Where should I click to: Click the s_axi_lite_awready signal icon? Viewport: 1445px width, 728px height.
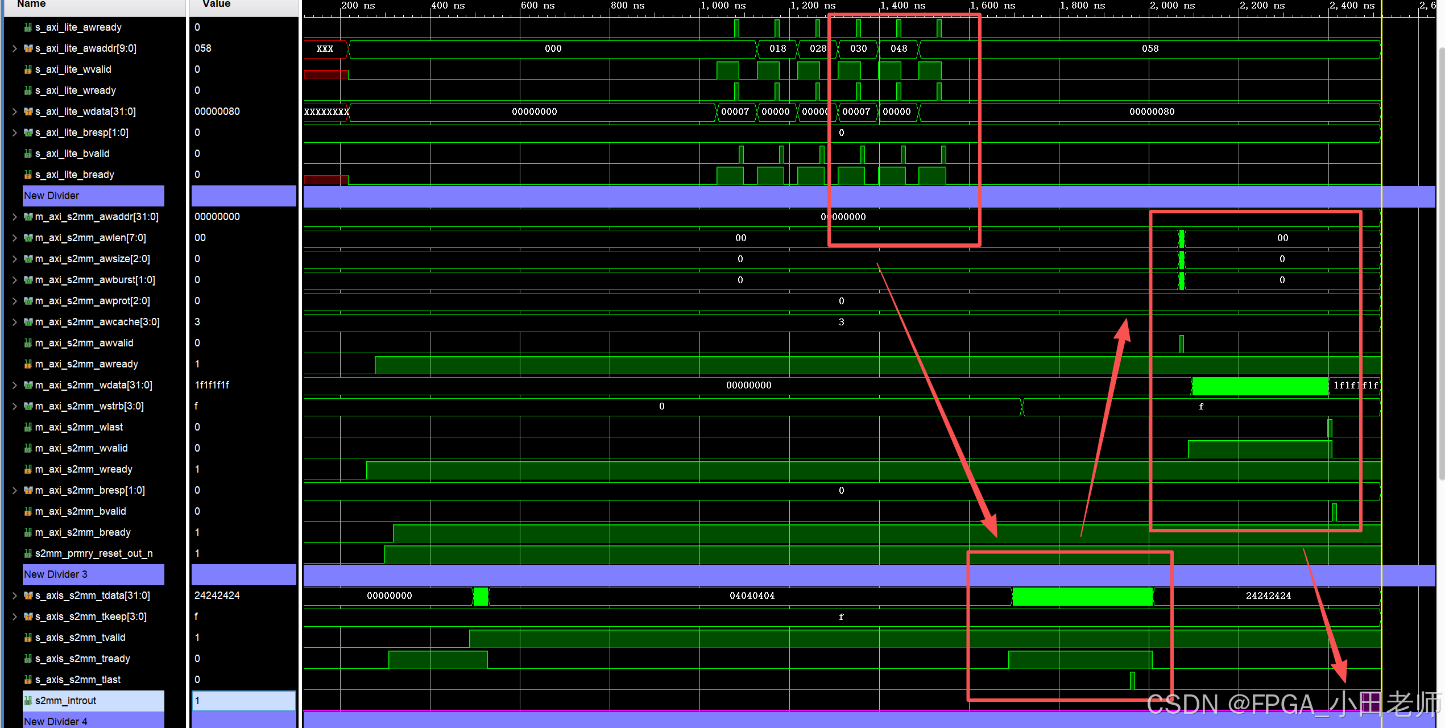coord(28,27)
